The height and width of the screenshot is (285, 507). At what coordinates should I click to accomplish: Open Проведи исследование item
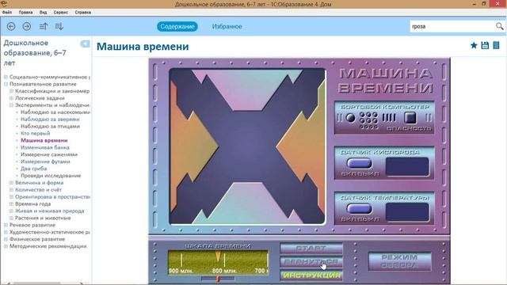[51, 176]
